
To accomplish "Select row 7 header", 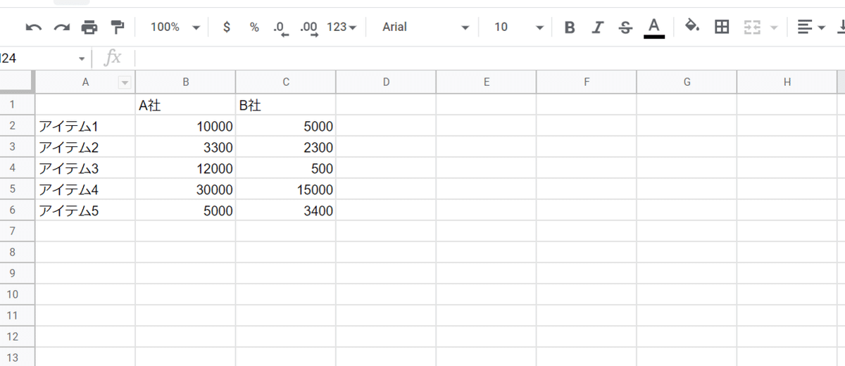I will pos(17,231).
